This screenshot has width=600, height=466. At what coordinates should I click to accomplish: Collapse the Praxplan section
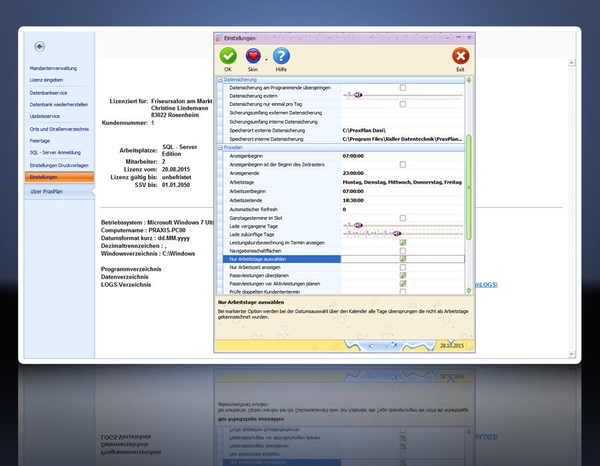click(220, 147)
